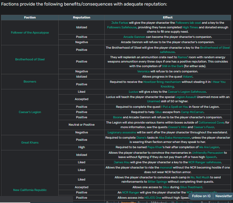Follow the Ramos link

182,57
